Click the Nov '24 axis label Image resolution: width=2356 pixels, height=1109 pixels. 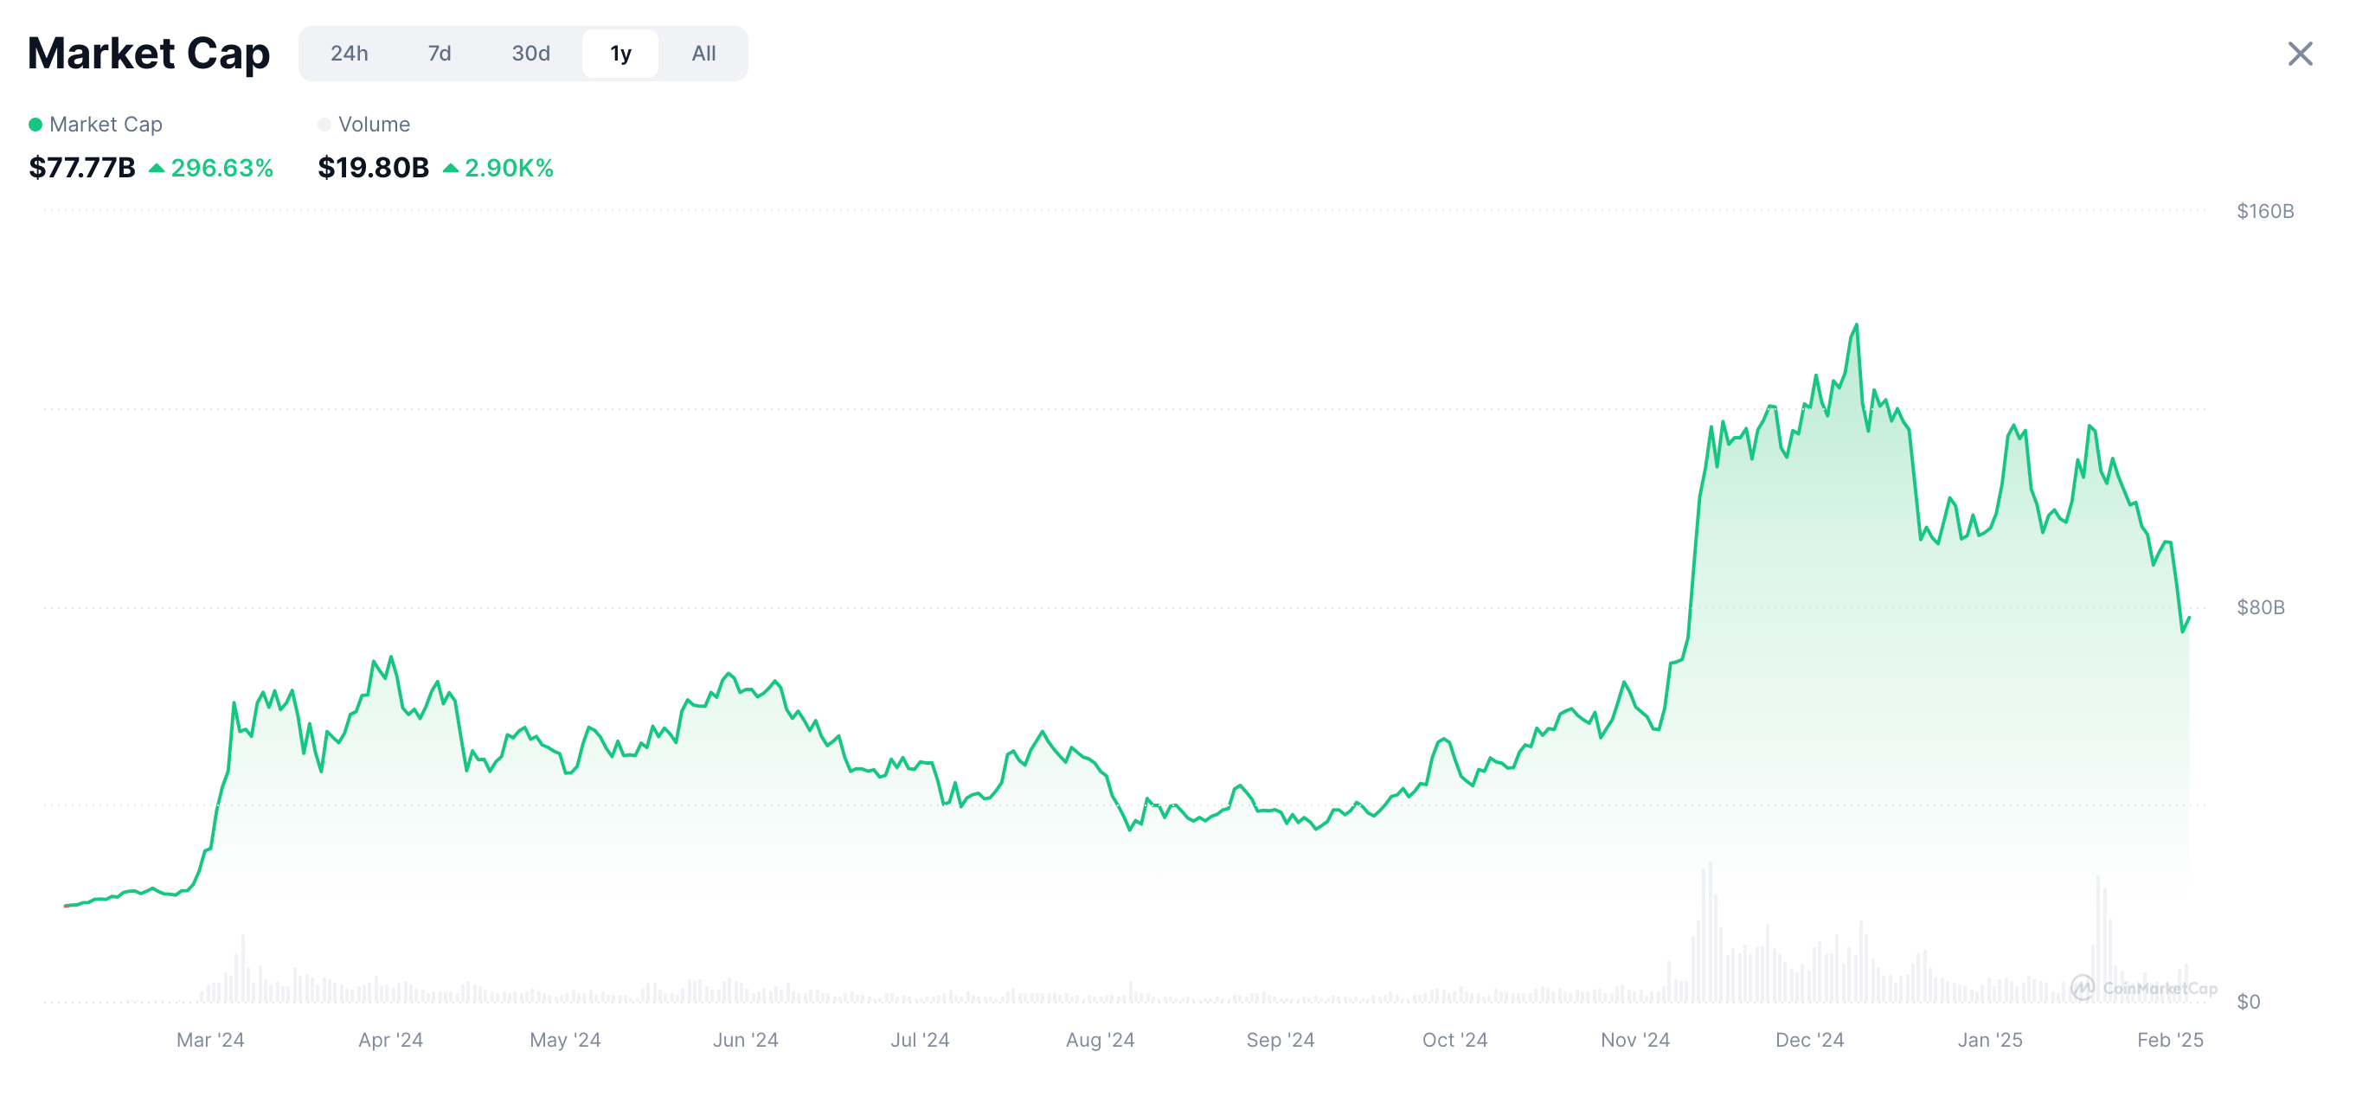(x=1635, y=1040)
